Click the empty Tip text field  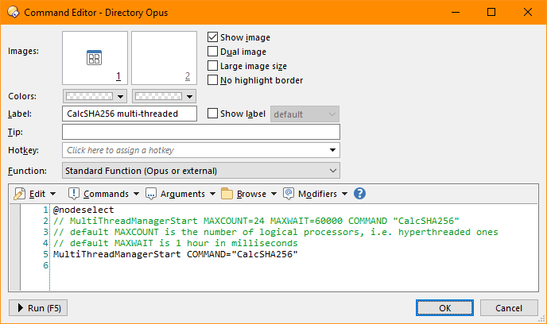201,132
